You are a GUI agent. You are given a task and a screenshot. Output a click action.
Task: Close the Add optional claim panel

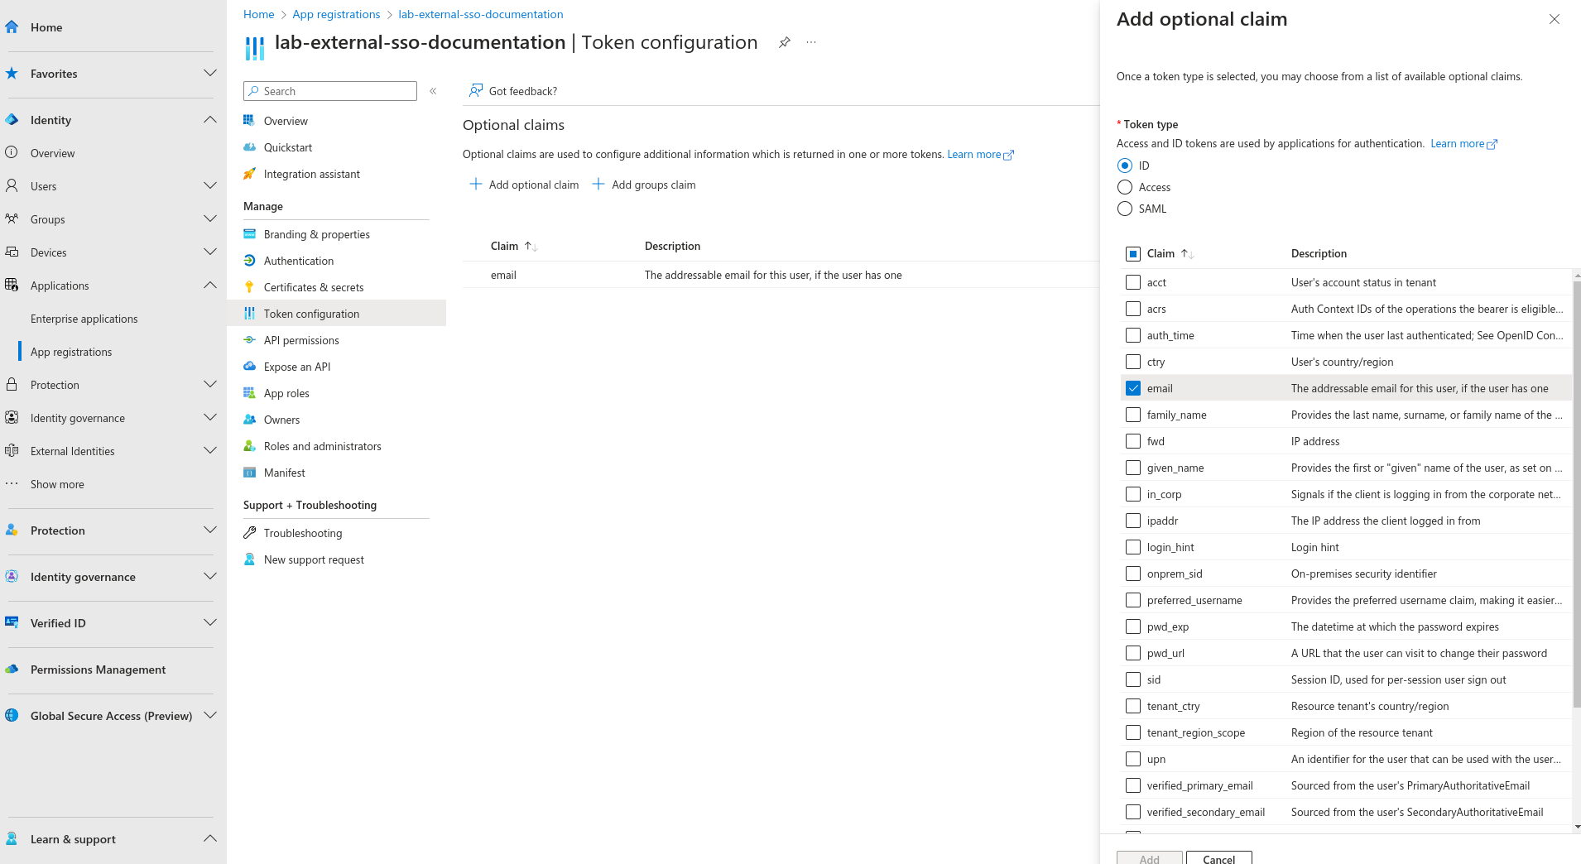[x=1555, y=19]
